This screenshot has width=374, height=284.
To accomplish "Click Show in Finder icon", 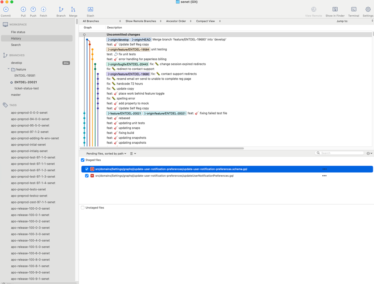I will [335, 9].
